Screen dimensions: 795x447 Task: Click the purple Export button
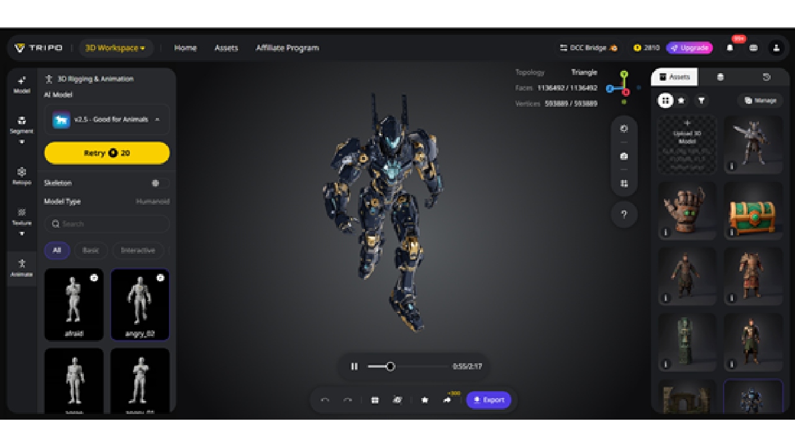coord(489,400)
